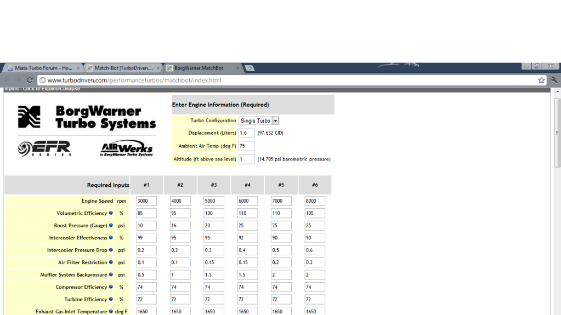
Task: Collapse the Inputs section header bar
Action: click(277, 89)
